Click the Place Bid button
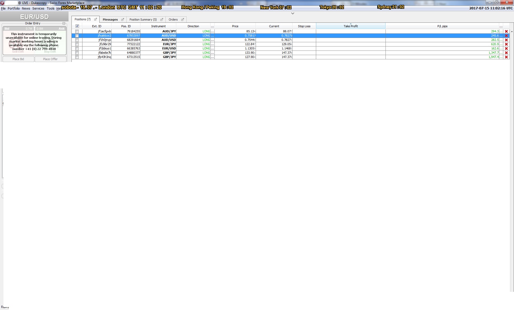Screen dimensions: 514x310 click(x=18, y=59)
